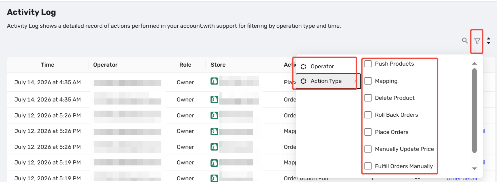Click the Operator menu circle icon
Screen dimensions: 497x182
[x=303, y=67]
